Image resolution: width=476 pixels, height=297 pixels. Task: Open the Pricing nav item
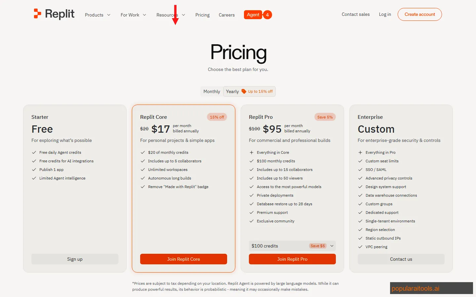click(202, 15)
